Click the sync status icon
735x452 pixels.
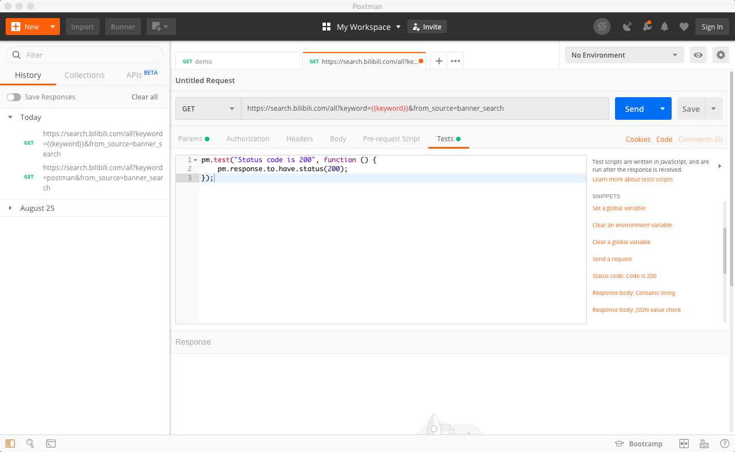point(602,27)
